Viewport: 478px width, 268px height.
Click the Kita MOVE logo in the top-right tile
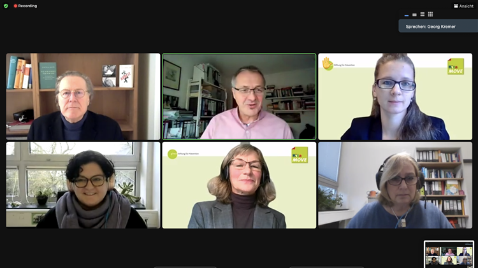tap(456, 66)
